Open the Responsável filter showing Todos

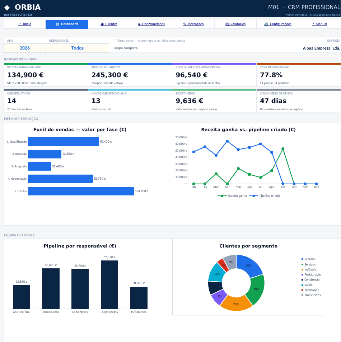[77, 48]
